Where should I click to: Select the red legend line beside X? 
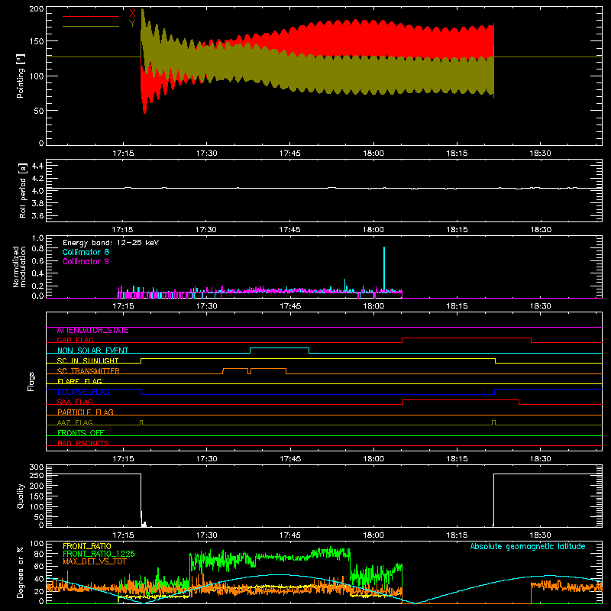91,16
